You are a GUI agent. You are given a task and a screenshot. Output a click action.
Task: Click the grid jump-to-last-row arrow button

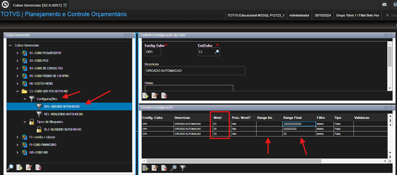click(x=390, y=161)
